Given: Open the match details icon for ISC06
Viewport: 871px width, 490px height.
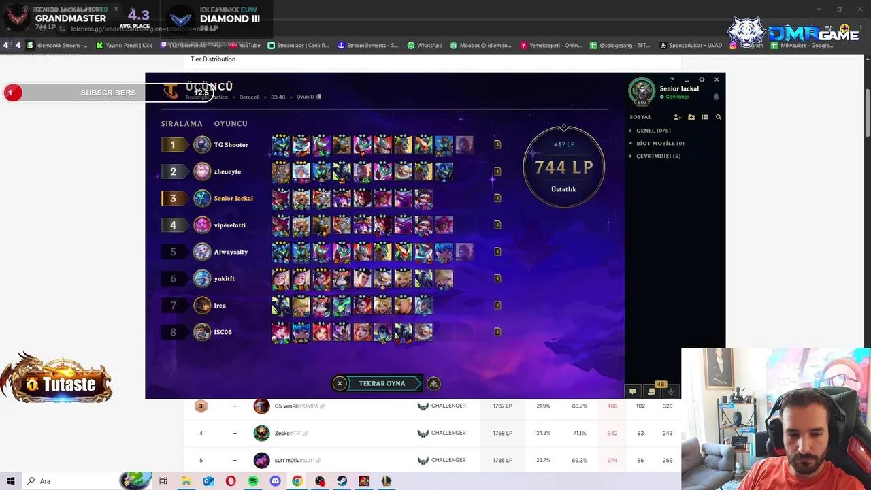Looking at the screenshot, I should pos(497,332).
